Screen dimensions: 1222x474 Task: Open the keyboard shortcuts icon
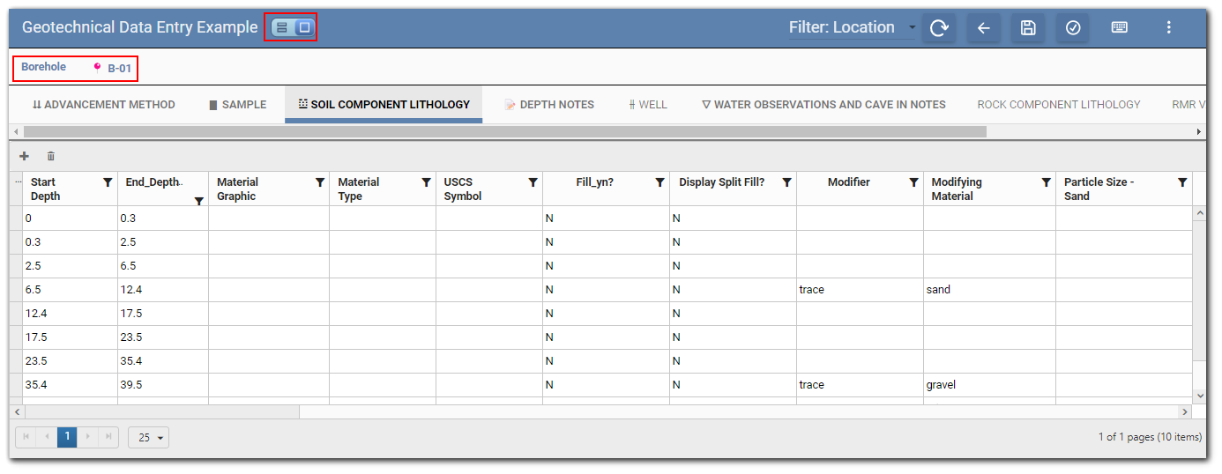point(1120,28)
